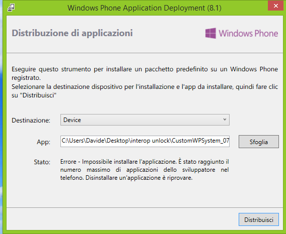Click the Sfoglia browse button
This screenshot has width=286, height=234.
[259, 142]
